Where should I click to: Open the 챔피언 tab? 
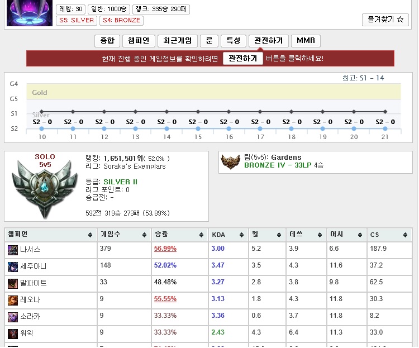coord(139,41)
